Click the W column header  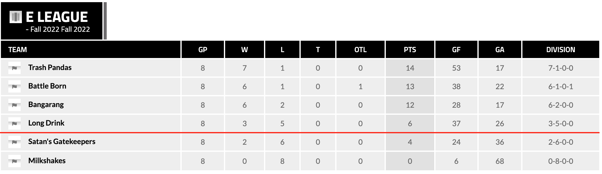click(245, 50)
